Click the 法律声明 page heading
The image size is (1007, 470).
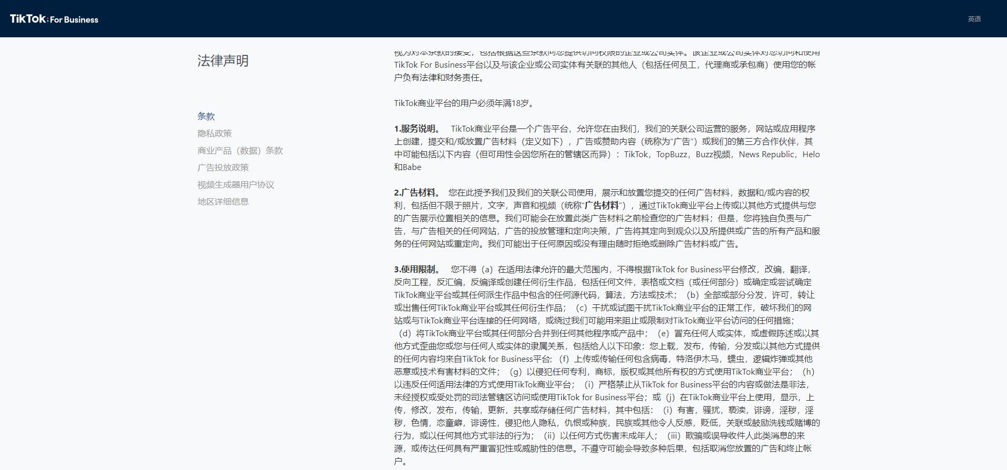(223, 61)
